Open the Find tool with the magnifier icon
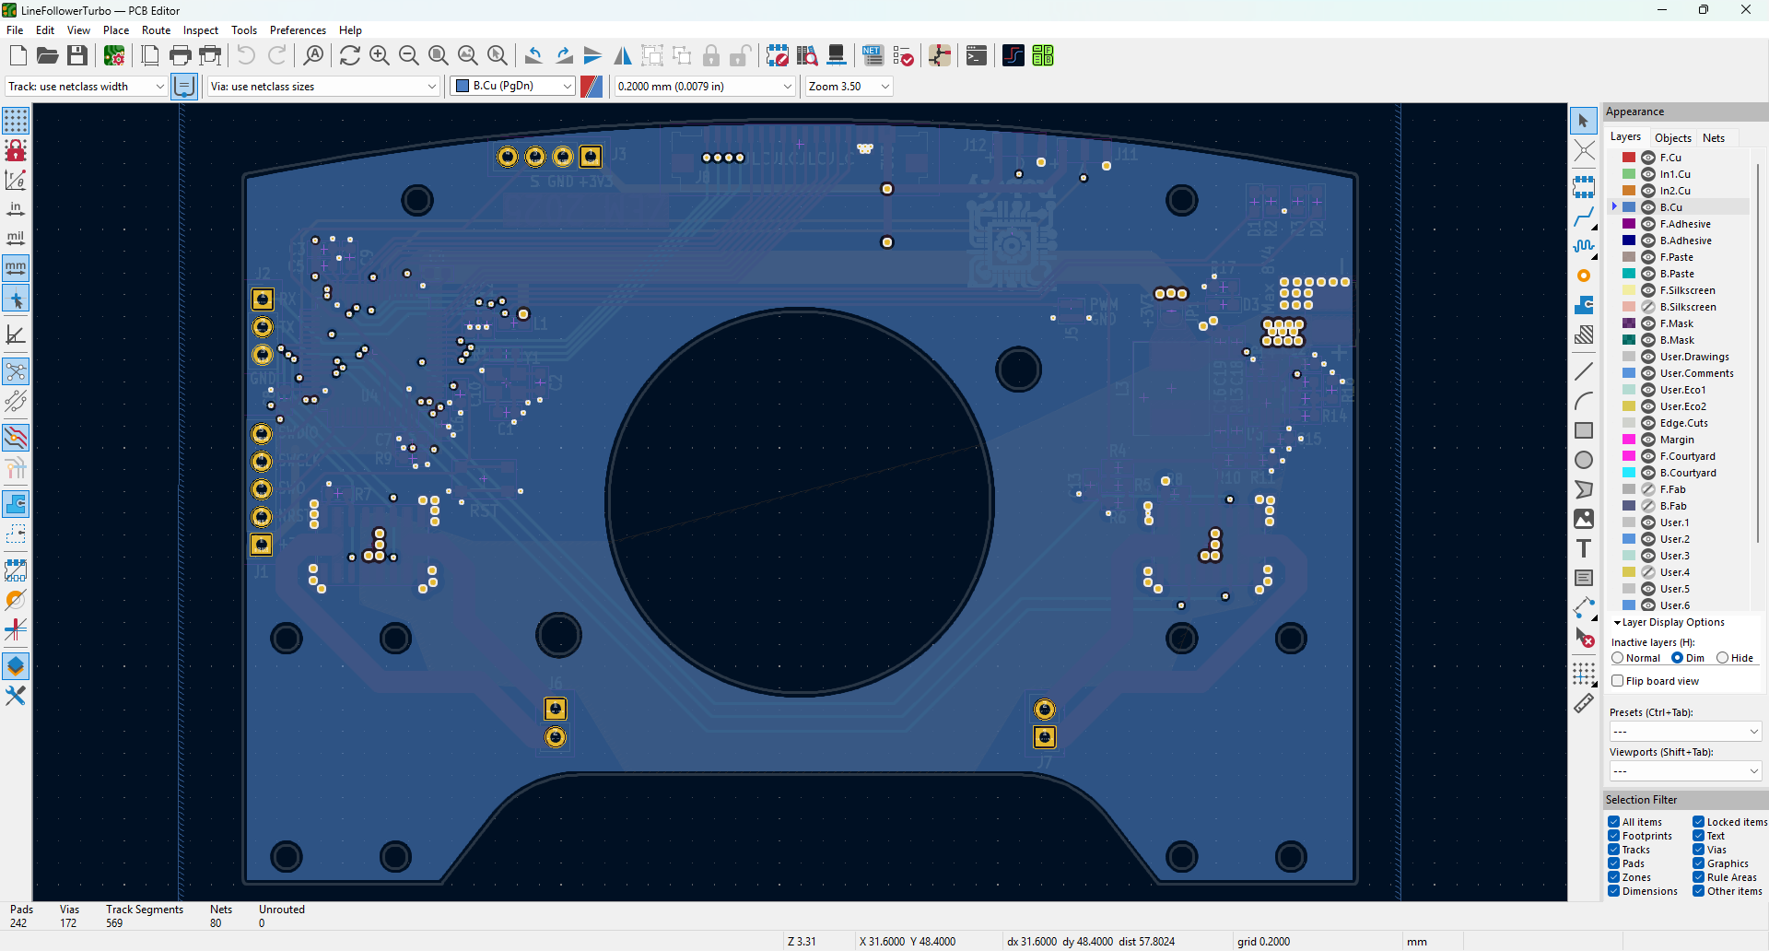 point(313,56)
